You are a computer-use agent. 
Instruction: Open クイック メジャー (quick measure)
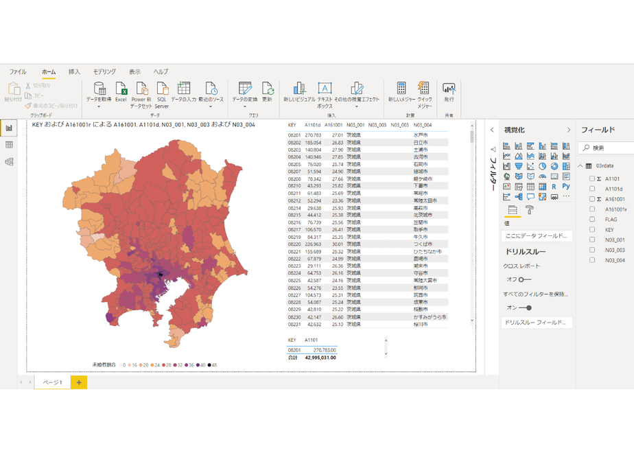coord(425,95)
